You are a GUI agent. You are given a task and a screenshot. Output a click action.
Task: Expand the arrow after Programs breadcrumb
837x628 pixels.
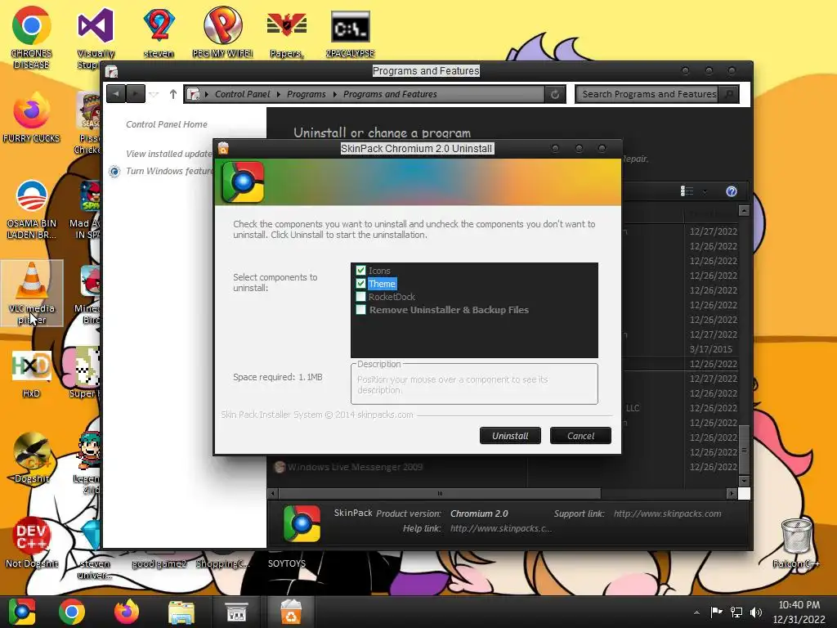point(334,94)
